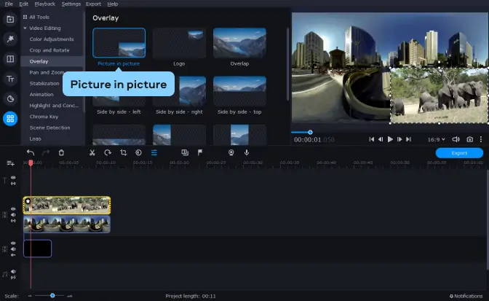Screen dimensions: 489x301
Task: Open the Playback menu
Action: [x=45, y=4]
